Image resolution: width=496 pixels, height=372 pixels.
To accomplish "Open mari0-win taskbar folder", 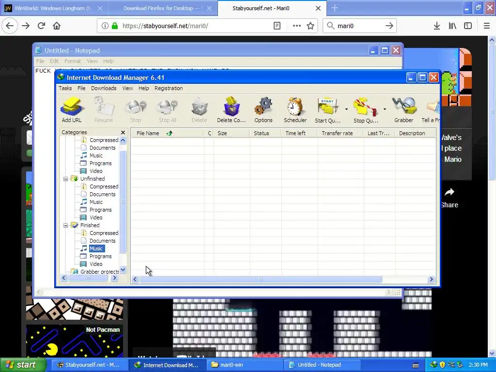I will 245,365.
